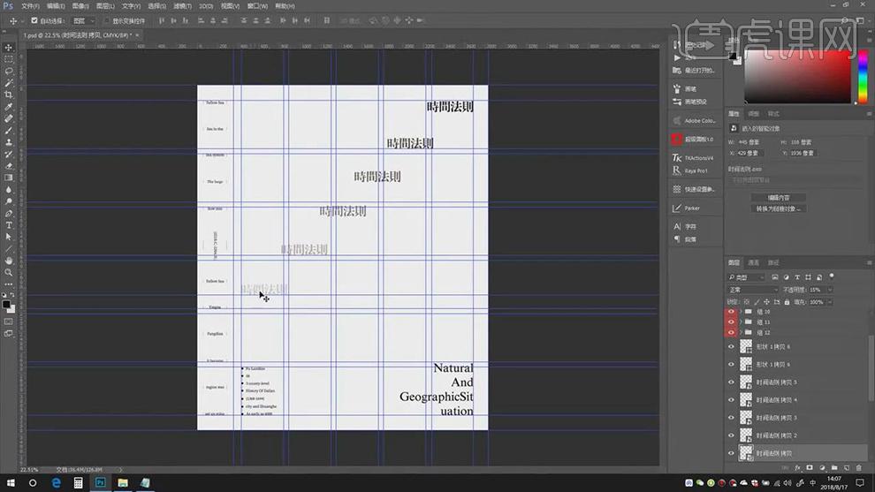Viewport: 875px width, 492px height.
Task: Open the Layers panel flyout menu
Action: click(x=869, y=262)
